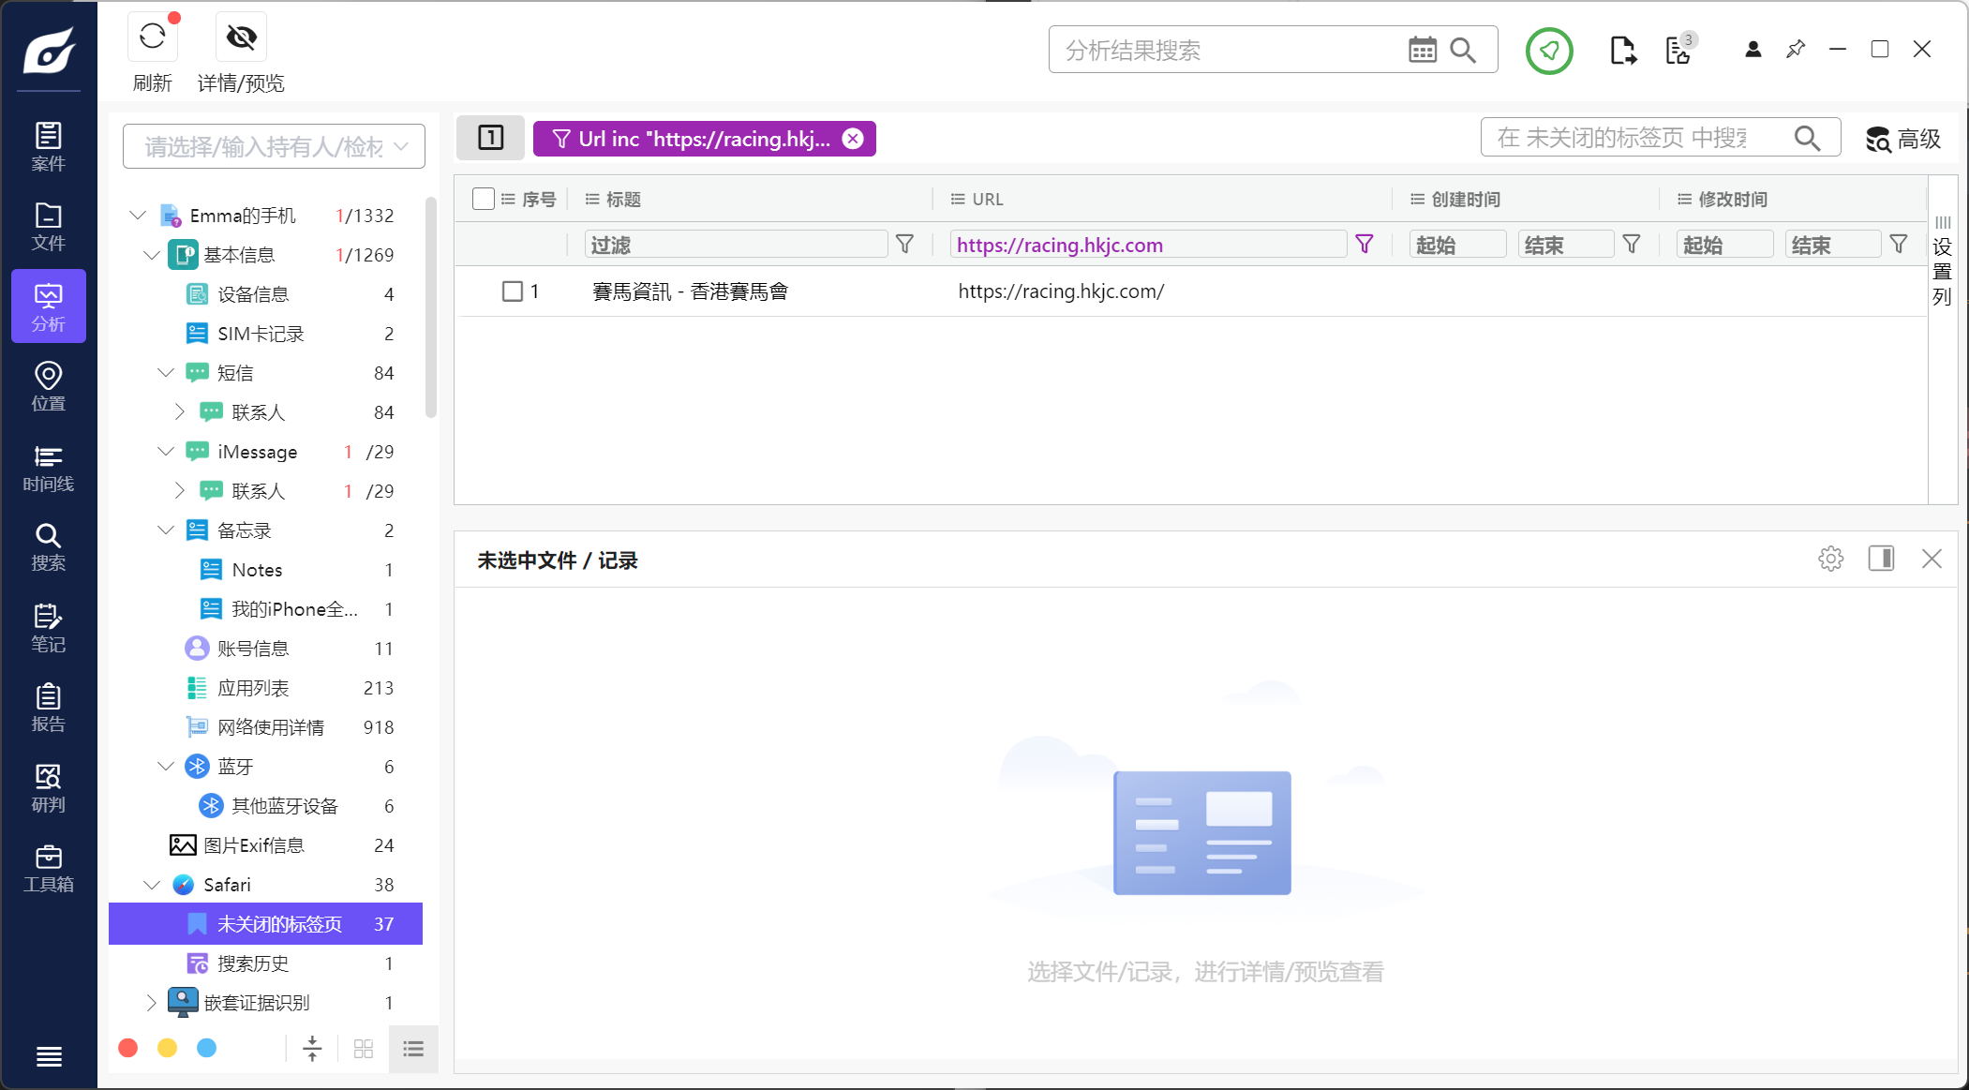Open the 时间线 timeline sidebar icon
Image resolution: width=1969 pixels, height=1090 pixels.
(48, 468)
